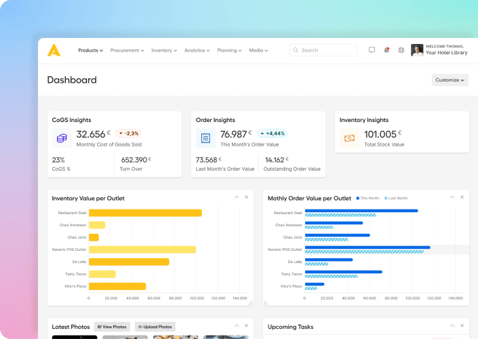Click the 73.568 last month value
The width and height of the screenshot is (478, 341).
tap(206, 160)
